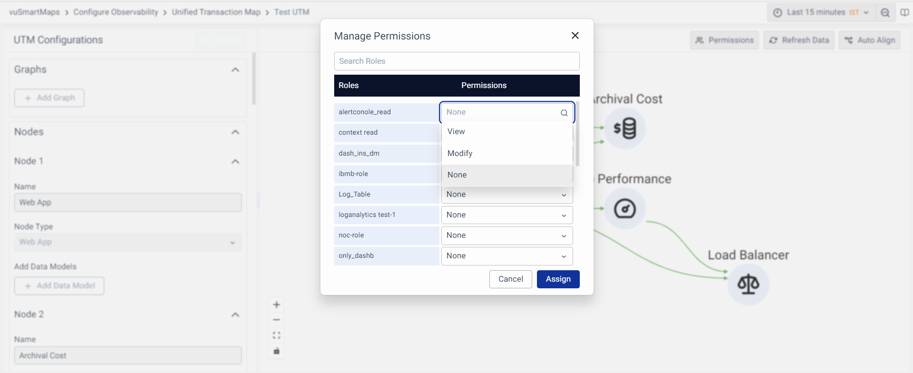Screen dimensions: 913x373
Task: Close the Manage Permissions dialog
Action: (x=575, y=36)
